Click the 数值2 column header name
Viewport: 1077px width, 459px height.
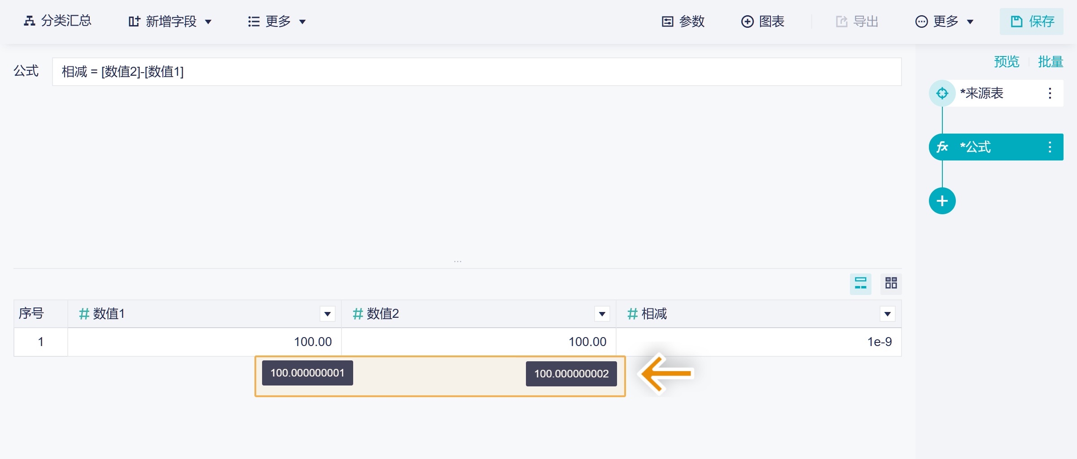[383, 314]
